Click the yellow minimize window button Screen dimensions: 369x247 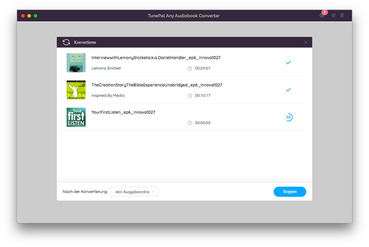pyautogui.click(x=29, y=16)
